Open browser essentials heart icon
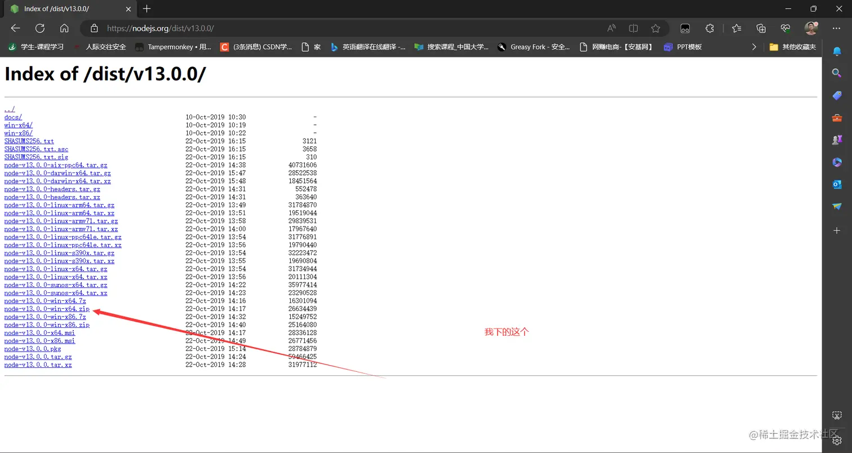Screen dimensions: 852x453 click(x=786, y=28)
